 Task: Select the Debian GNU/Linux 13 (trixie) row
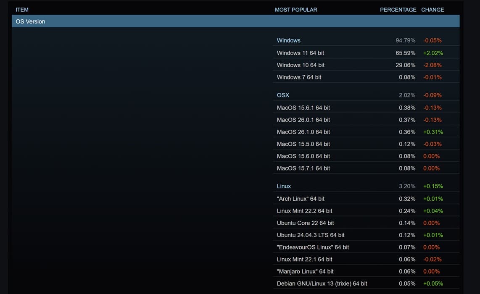coord(322,283)
